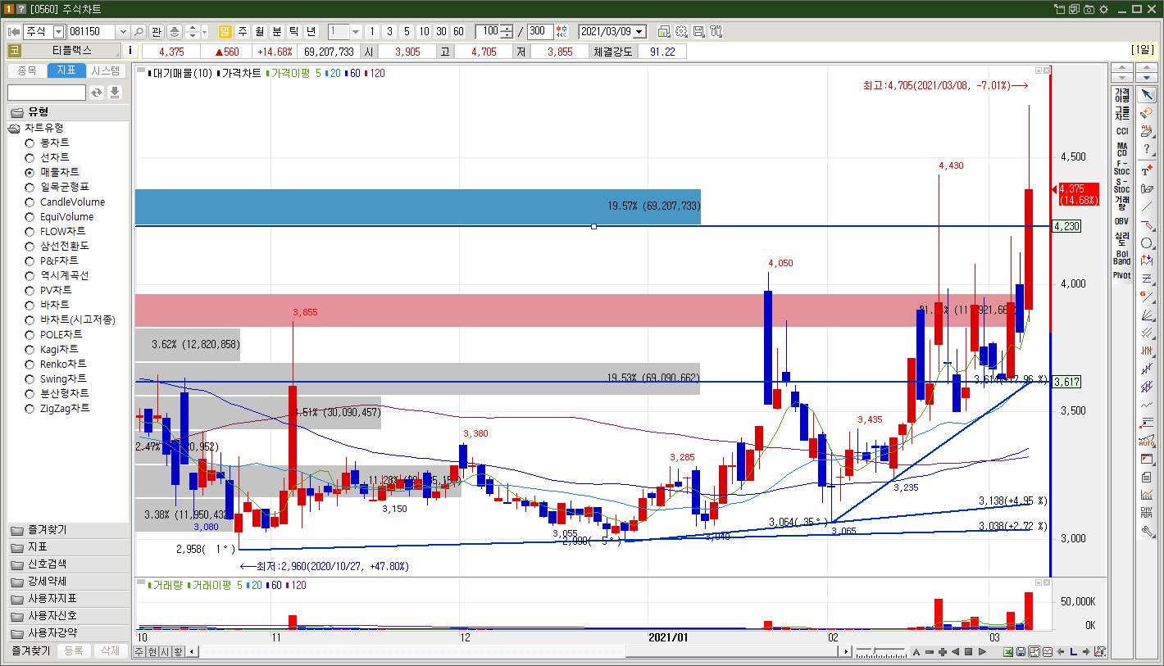1164x666 pixels.
Task: Select Kagi차트 chart type
Action: point(59,349)
